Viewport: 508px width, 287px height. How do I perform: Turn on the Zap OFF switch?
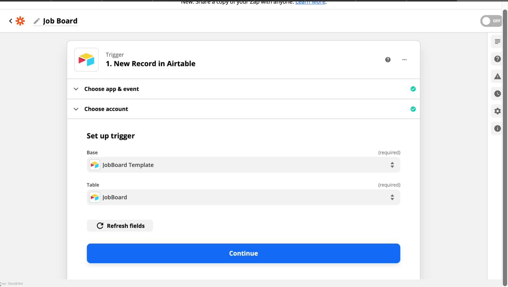[491, 21]
